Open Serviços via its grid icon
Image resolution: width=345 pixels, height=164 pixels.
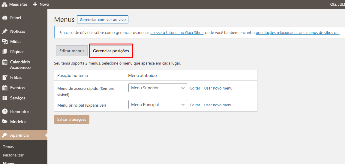click(x=5, y=98)
